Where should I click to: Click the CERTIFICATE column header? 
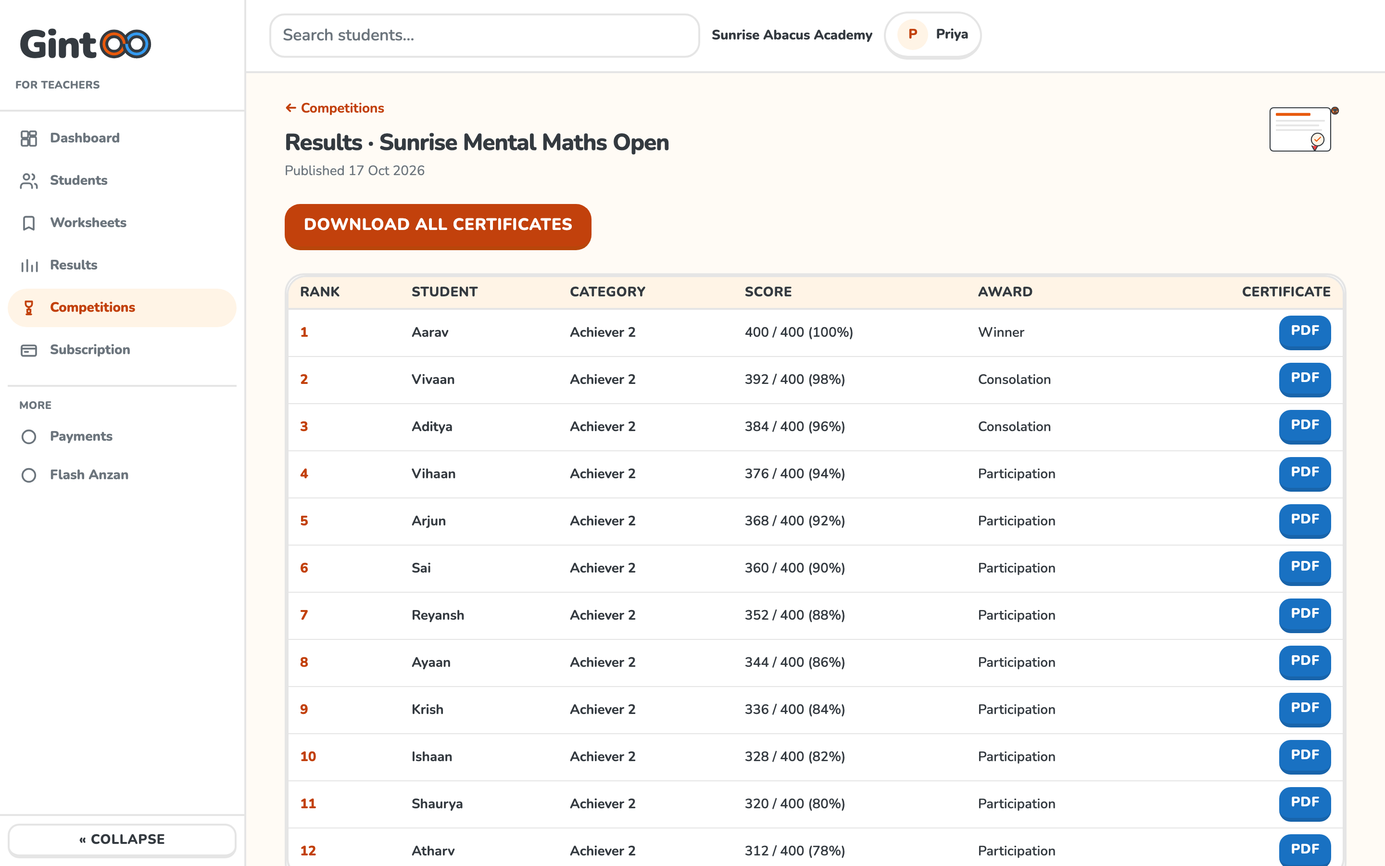tap(1286, 292)
